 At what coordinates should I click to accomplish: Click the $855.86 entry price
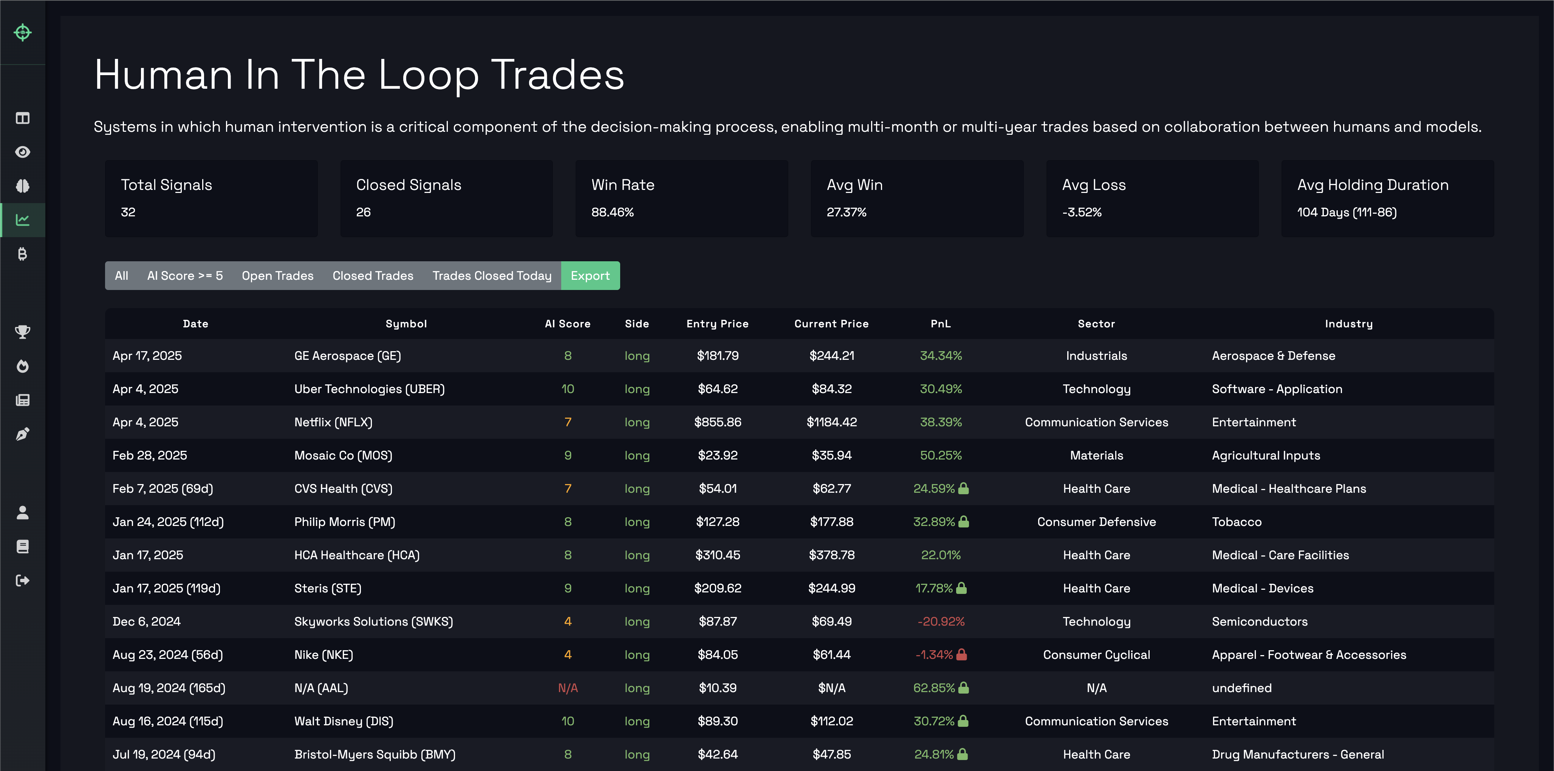click(717, 422)
